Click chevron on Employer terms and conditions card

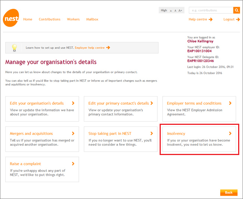pos(230,103)
